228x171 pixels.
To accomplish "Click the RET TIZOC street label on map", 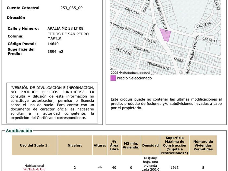I will pyautogui.click(x=123, y=52).
